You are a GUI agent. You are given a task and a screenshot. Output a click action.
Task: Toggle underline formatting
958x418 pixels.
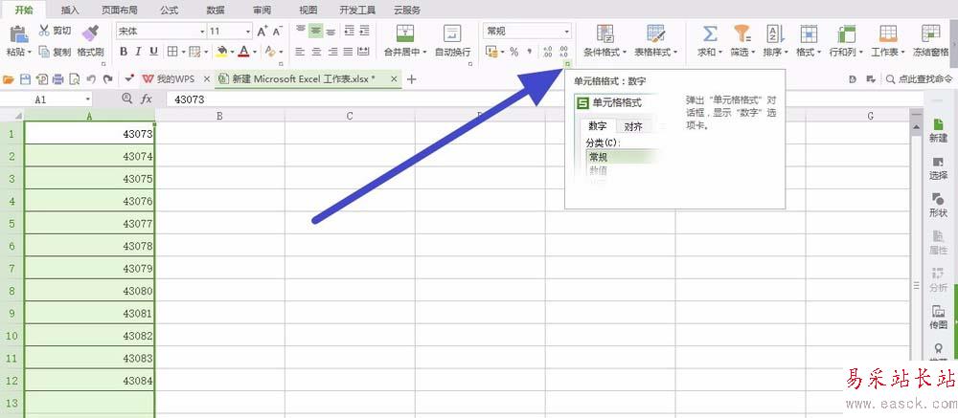click(154, 52)
